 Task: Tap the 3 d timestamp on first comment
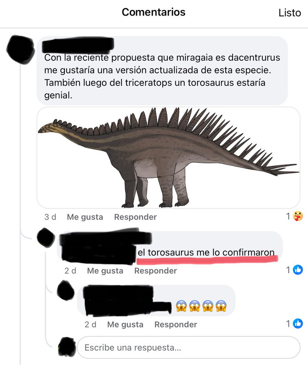tap(50, 217)
